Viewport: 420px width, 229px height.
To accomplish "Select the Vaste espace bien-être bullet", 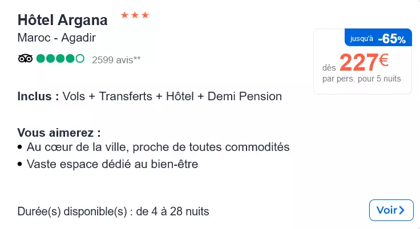I will [108, 164].
